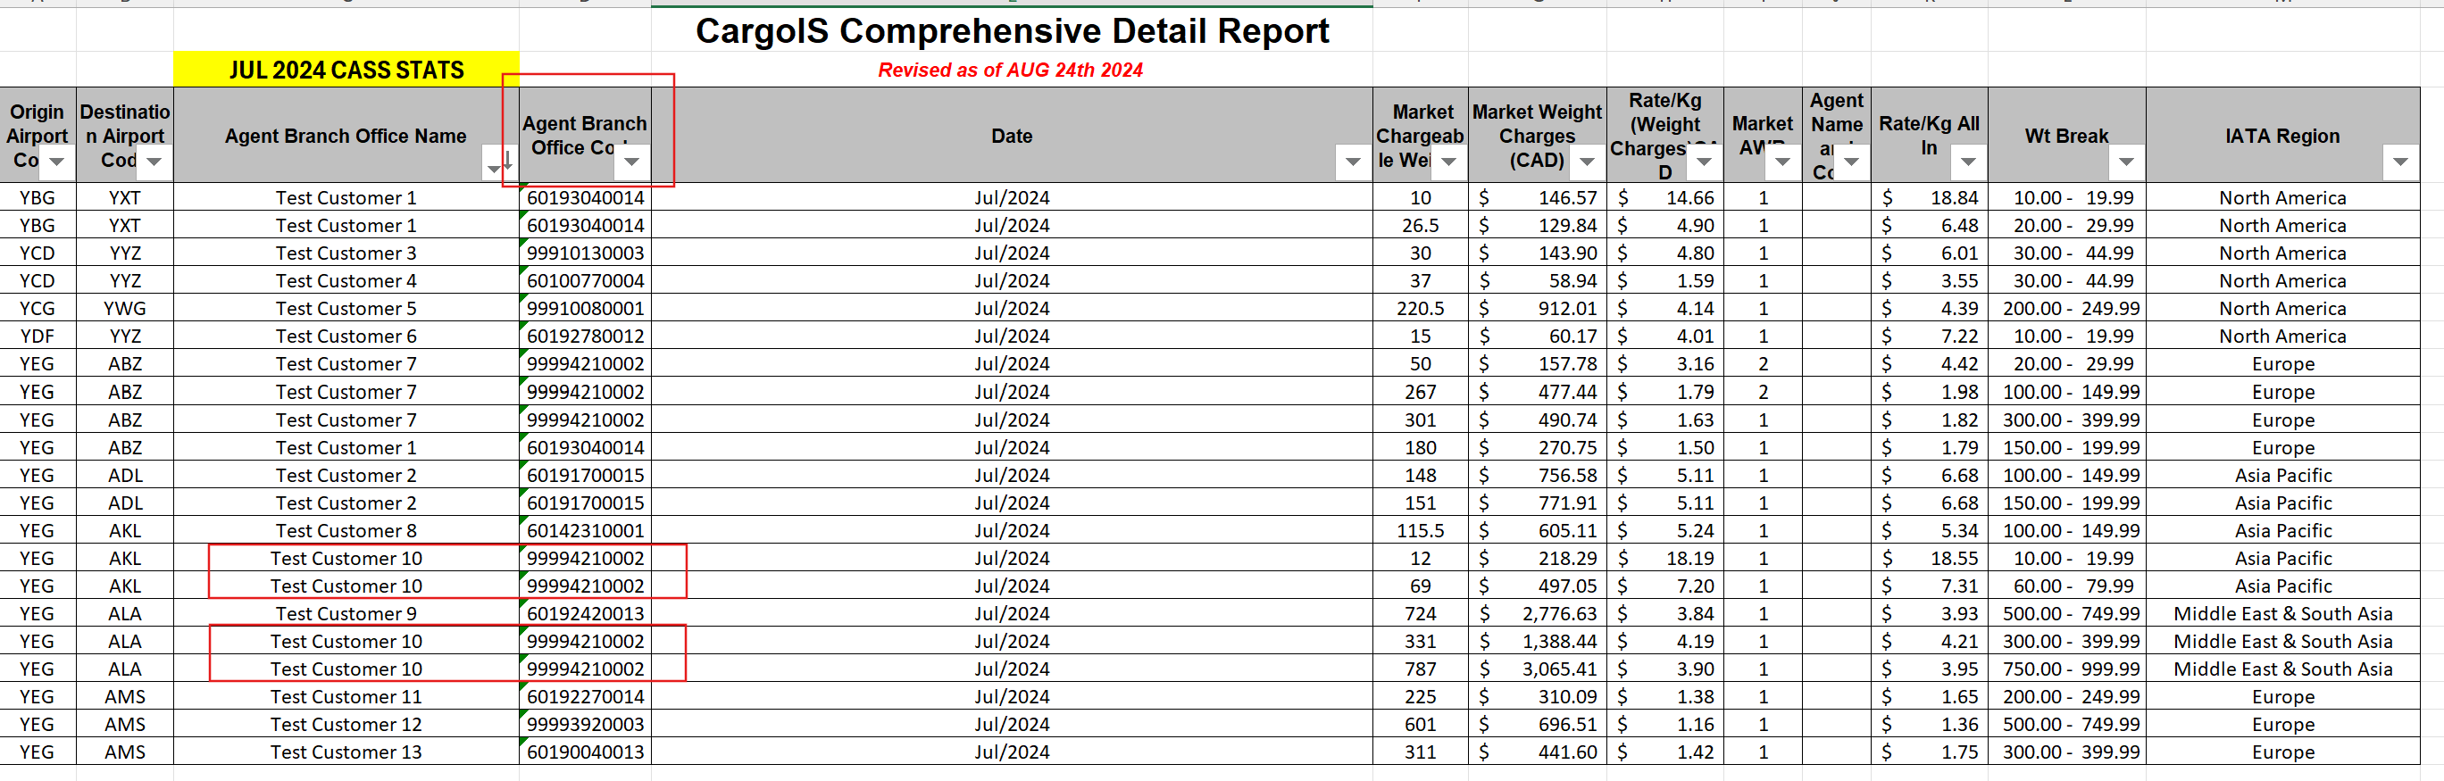Image resolution: width=2444 pixels, height=781 pixels.
Task: Open the Rate/Kg All In filter arrow
Action: coord(1968,162)
